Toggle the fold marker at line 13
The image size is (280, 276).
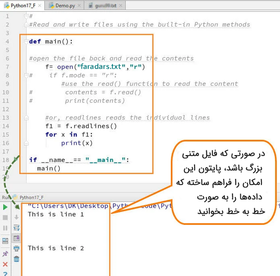click(x=26, y=118)
